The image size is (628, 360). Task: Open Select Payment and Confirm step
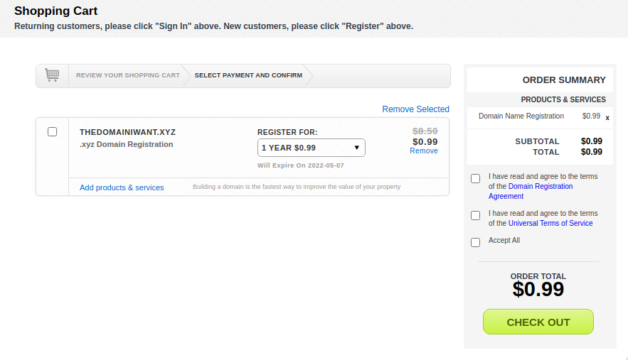coord(248,75)
